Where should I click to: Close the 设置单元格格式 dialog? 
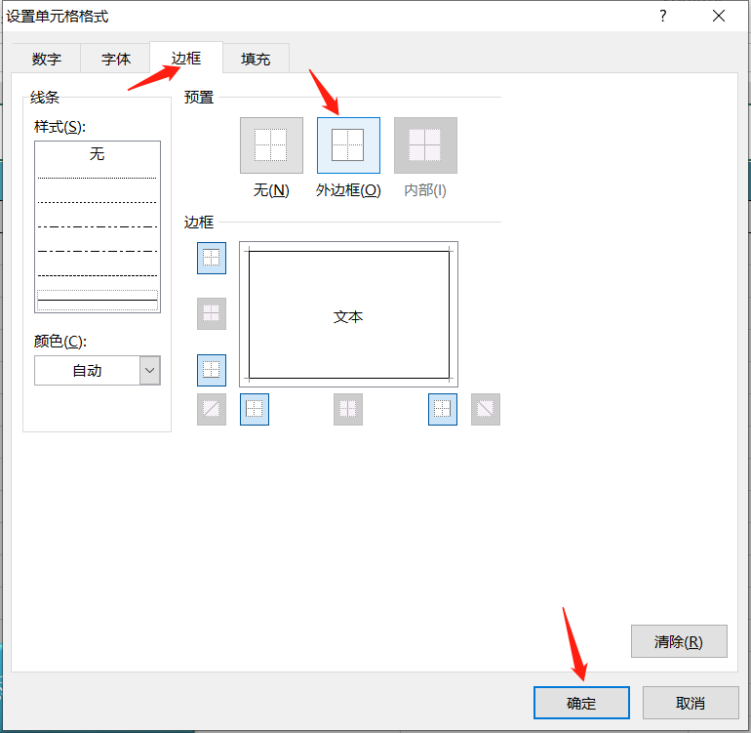719,16
